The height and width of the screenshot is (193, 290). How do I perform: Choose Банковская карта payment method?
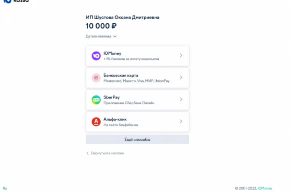pyautogui.click(x=137, y=78)
